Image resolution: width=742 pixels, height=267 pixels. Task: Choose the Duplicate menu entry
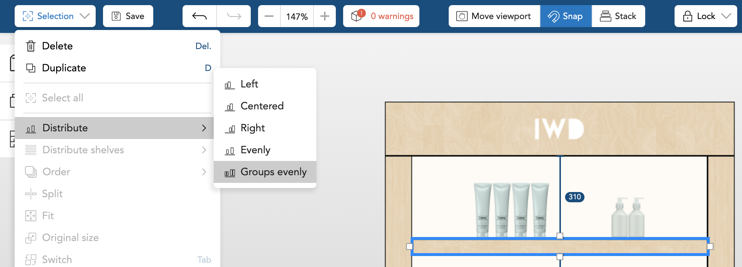(x=117, y=68)
